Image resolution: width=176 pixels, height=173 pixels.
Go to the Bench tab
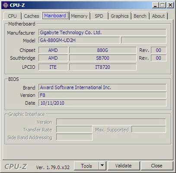tap(140, 16)
